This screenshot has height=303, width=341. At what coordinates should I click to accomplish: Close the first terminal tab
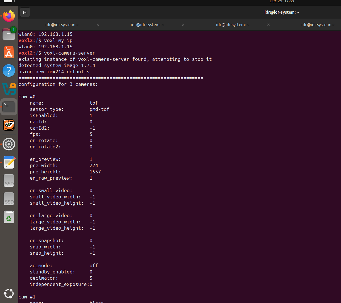coord(98,25)
